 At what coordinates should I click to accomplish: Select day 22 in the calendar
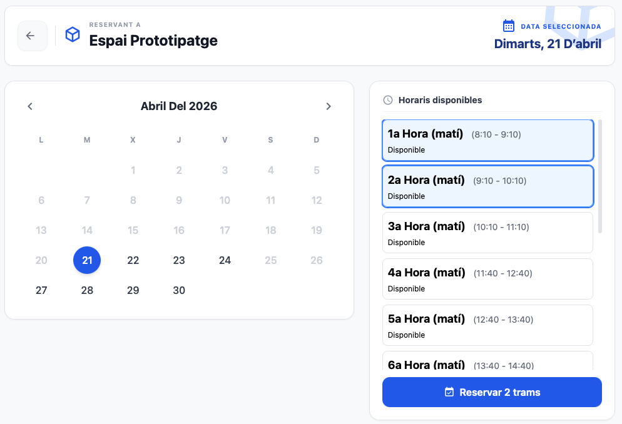pos(133,260)
